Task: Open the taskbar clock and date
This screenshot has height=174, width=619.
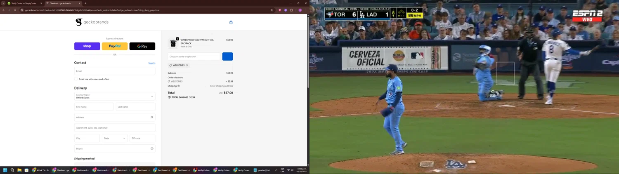Action: [x=302, y=170]
